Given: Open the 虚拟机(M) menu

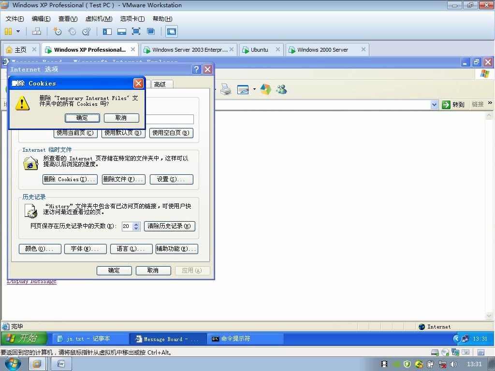Looking at the screenshot, I should 99,19.
